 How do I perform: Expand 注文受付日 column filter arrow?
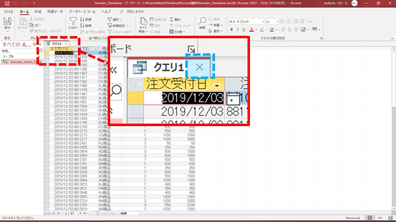tap(71, 49)
